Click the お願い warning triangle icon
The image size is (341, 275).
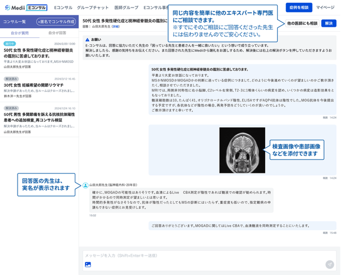pos(87,40)
